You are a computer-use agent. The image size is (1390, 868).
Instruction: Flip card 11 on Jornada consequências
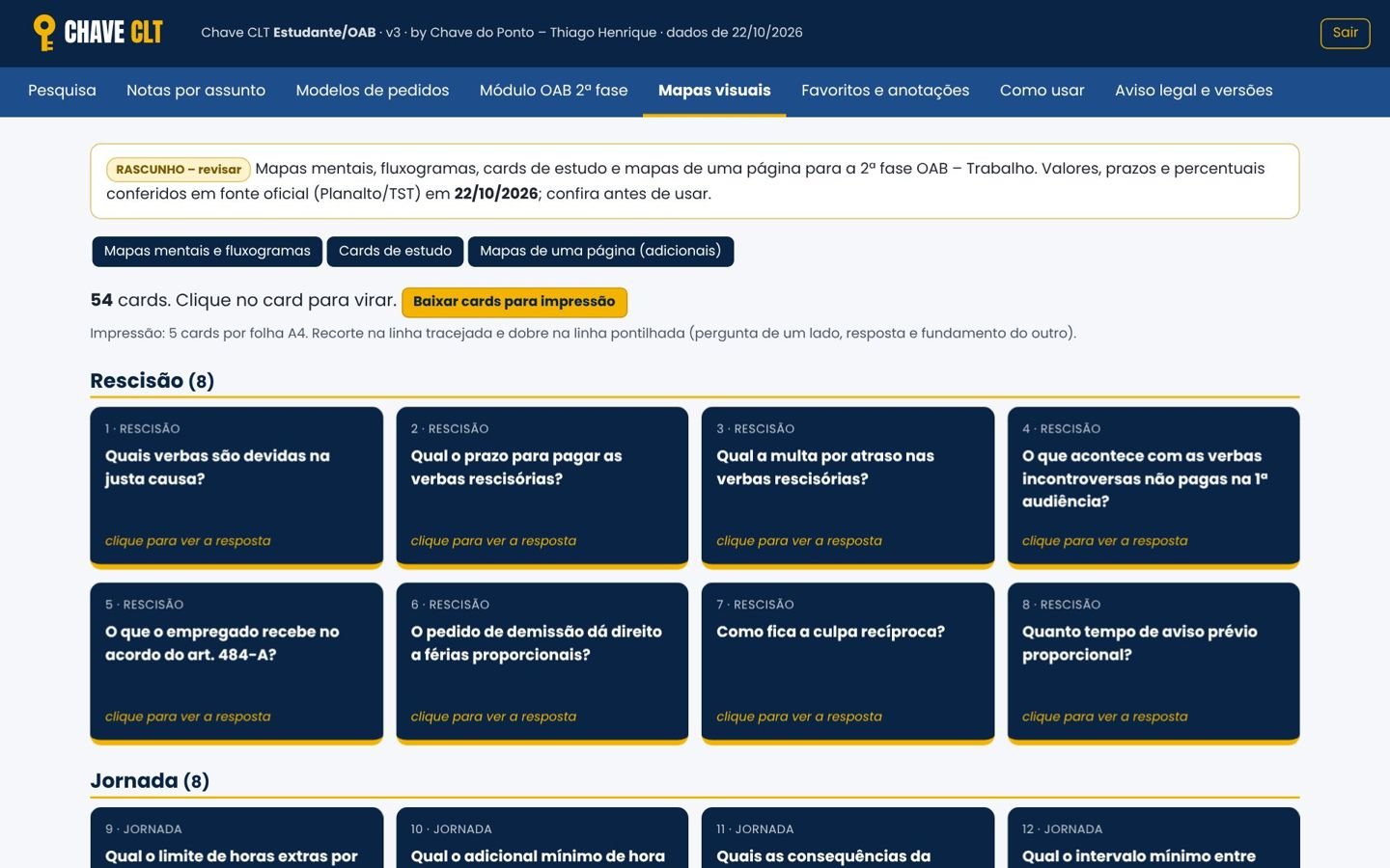pyautogui.click(x=848, y=838)
